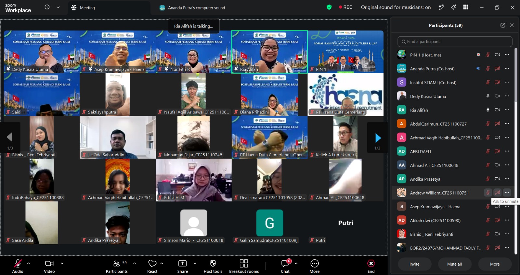End the meeting

pyautogui.click(x=371, y=266)
